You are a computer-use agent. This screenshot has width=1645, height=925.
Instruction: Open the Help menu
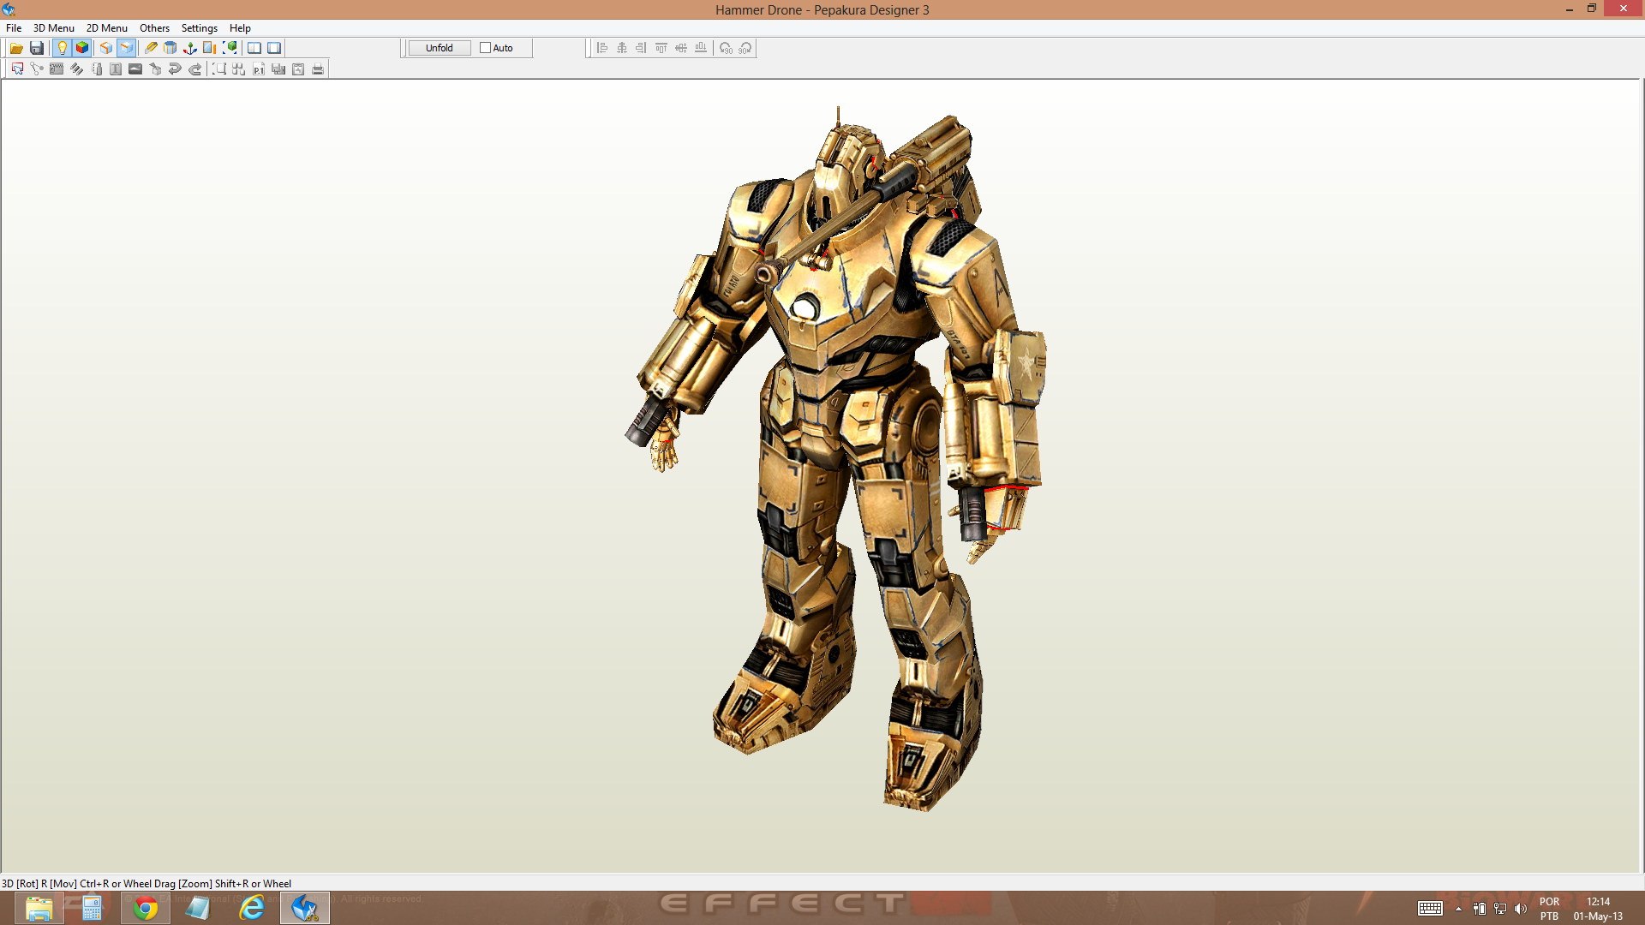pos(240,28)
